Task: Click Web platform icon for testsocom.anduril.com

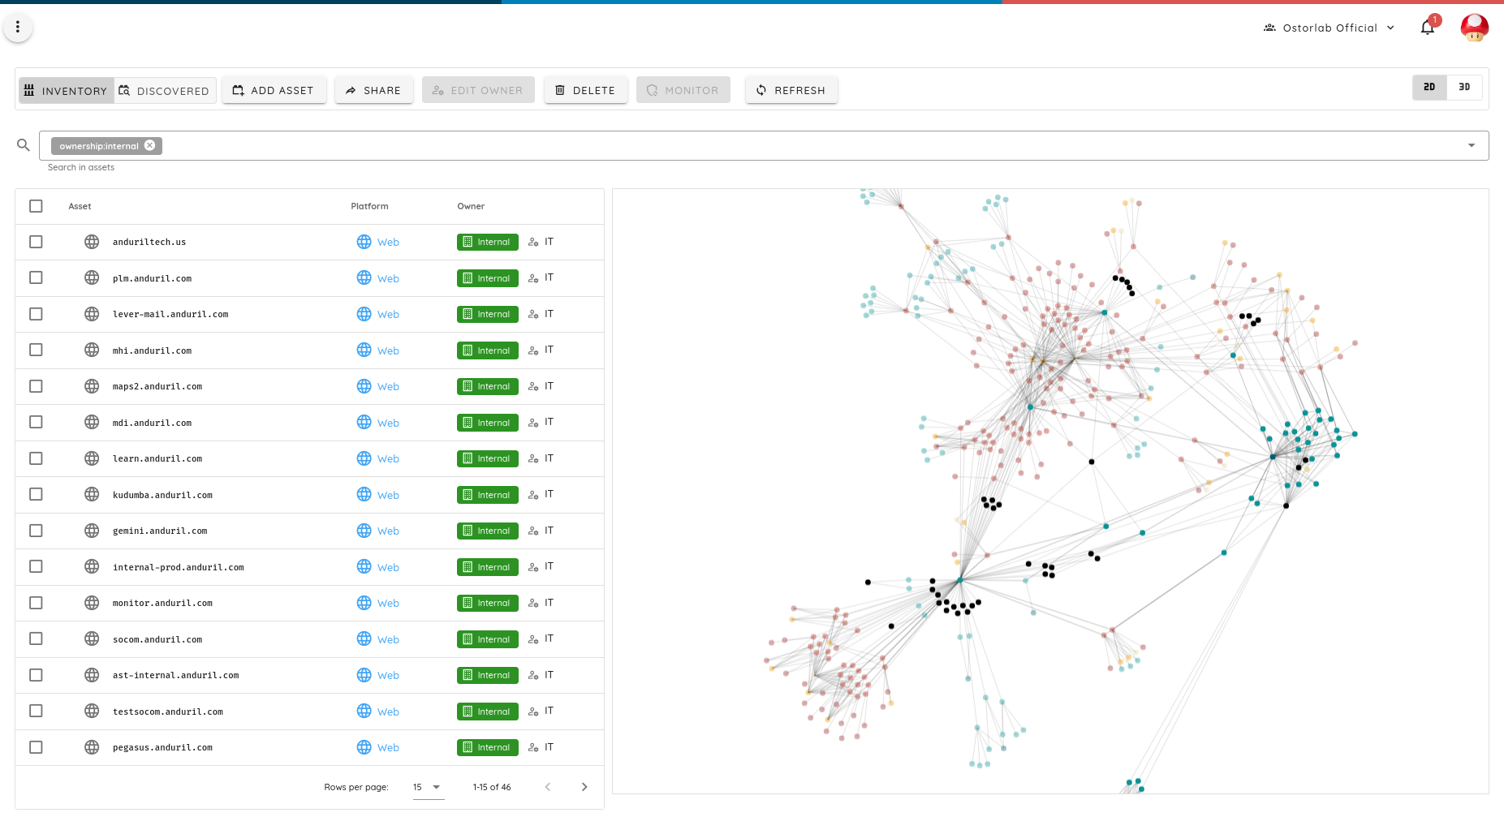Action: click(x=364, y=711)
